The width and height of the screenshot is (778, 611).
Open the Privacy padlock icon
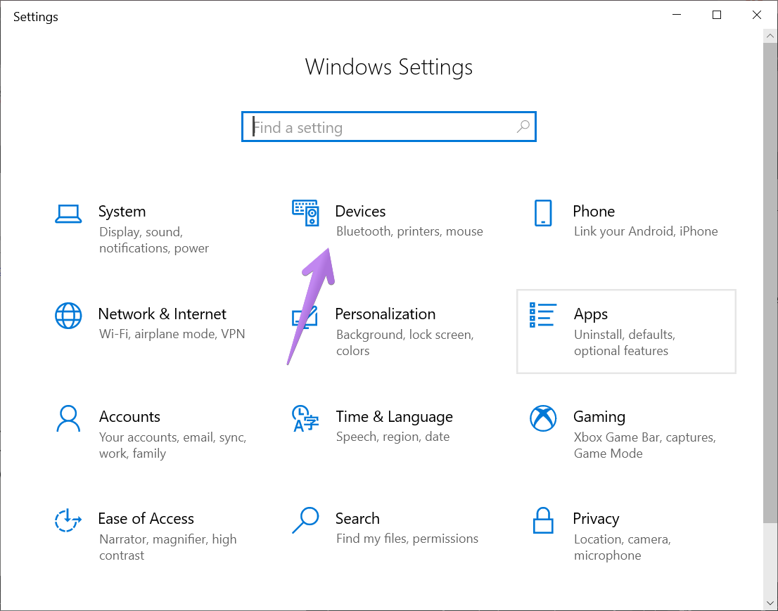(543, 520)
